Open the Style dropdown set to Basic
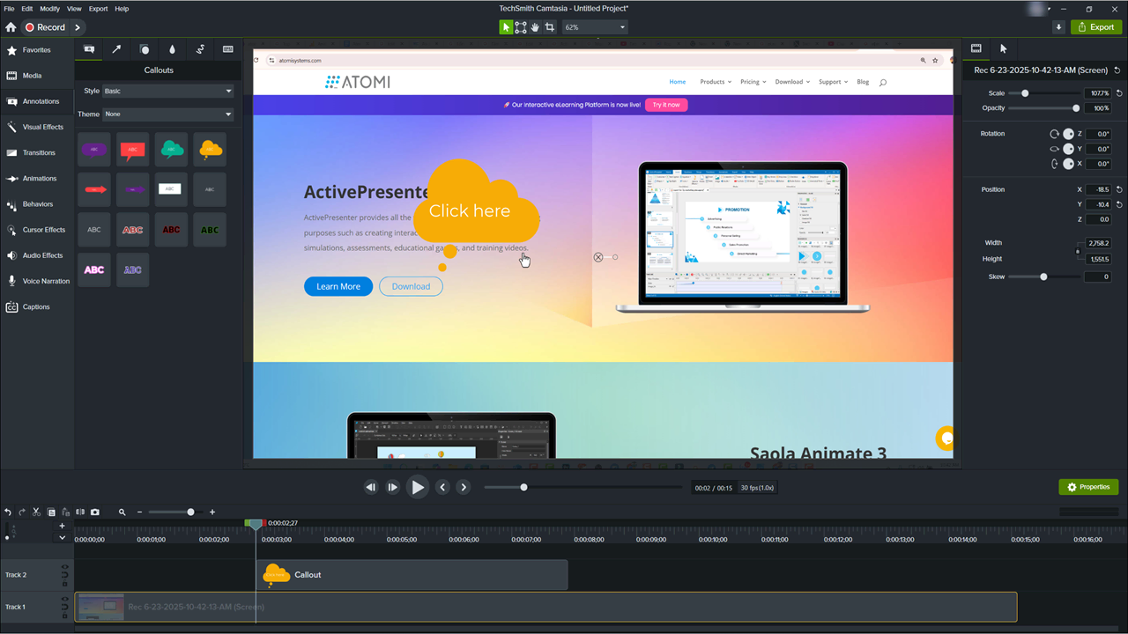The width and height of the screenshot is (1128, 634). (167, 91)
